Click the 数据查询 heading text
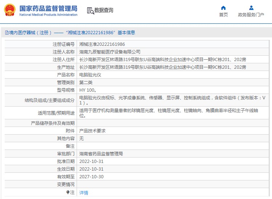Viewport: 272px width, 199px height. [x=103, y=11]
